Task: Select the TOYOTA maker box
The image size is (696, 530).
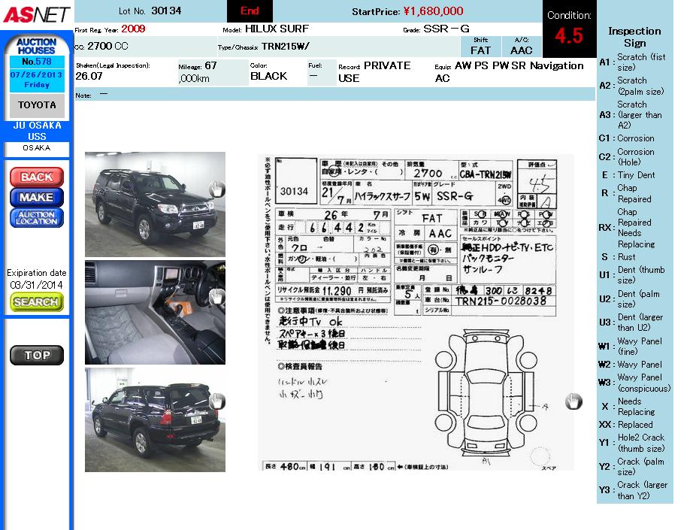Action: coord(37,105)
